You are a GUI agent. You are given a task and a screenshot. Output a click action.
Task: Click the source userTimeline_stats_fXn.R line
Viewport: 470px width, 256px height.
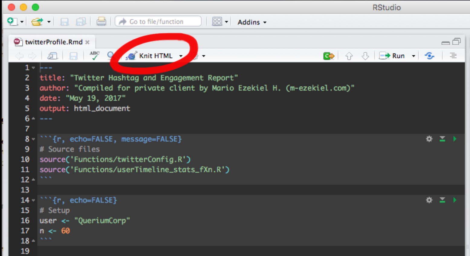[135, 170]
